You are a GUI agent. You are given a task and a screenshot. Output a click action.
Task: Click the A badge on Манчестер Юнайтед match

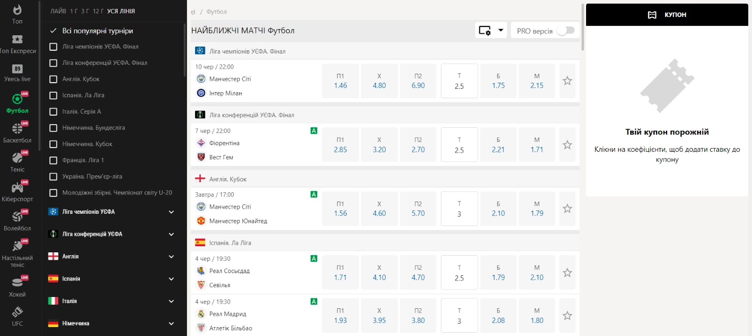click(x=314, y=195)
